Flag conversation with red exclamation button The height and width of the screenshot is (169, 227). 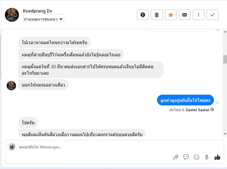point(199,15)
